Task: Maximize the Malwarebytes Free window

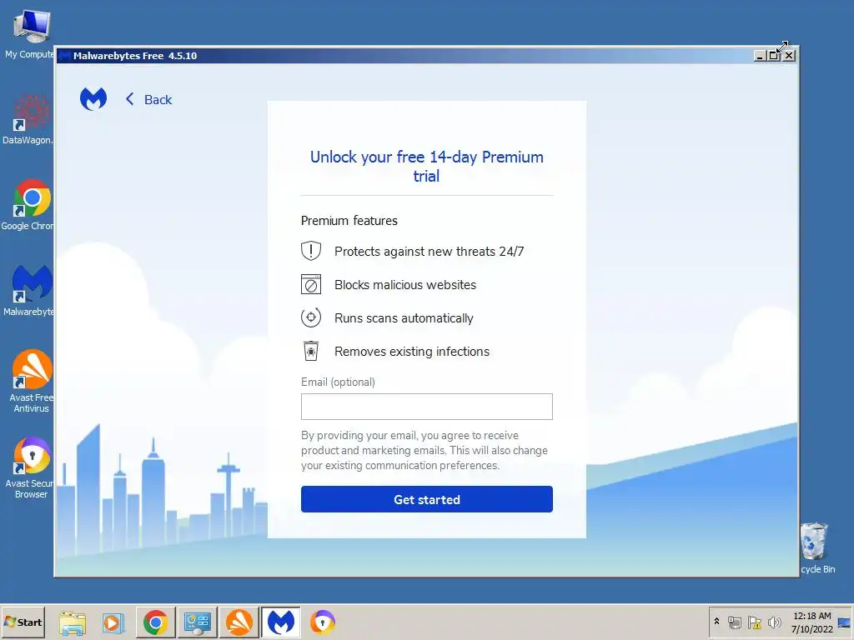Action: pos(774,56)
